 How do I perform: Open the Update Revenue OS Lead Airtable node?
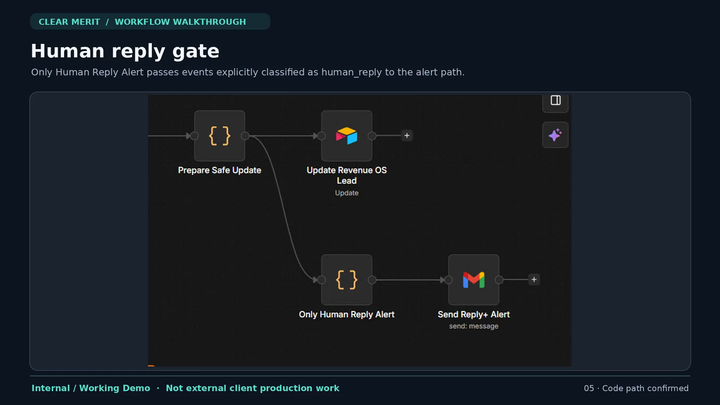coord(346,136)
